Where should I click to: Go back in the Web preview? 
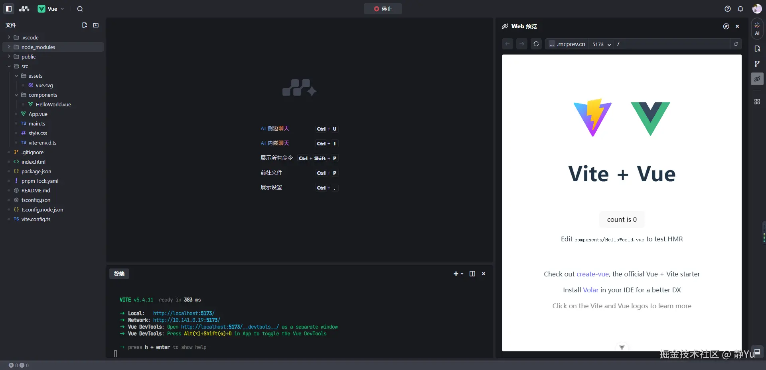click(x=507, y=44)
